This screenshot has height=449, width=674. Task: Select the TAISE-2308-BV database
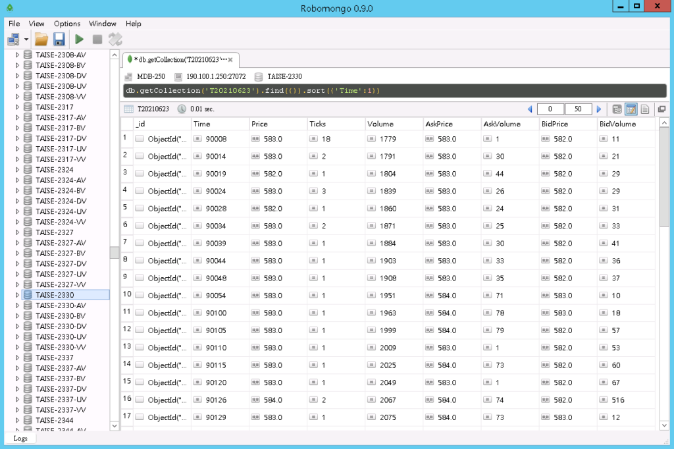click(x=60, y=65)
